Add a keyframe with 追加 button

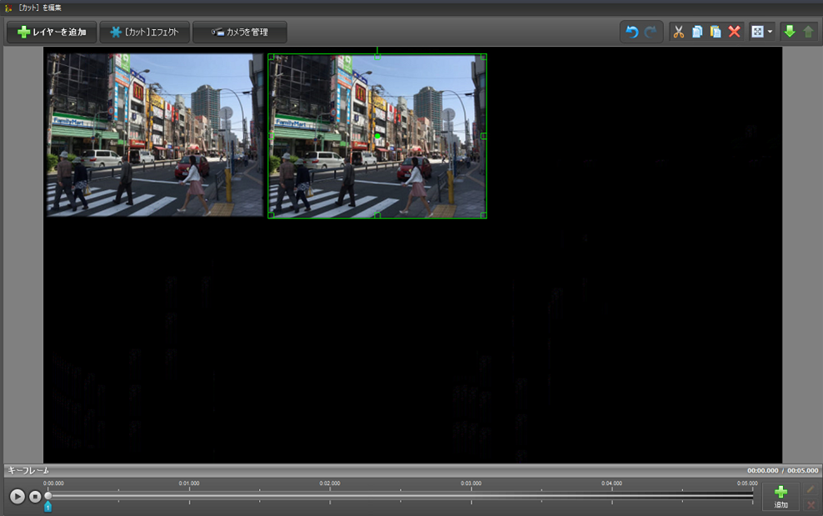tap(781, 497)
